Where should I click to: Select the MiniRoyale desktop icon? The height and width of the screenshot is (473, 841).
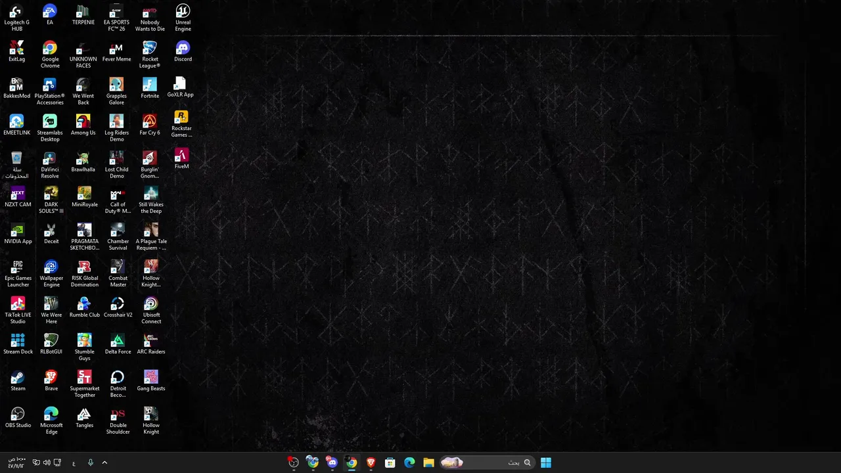click(84, 197)
